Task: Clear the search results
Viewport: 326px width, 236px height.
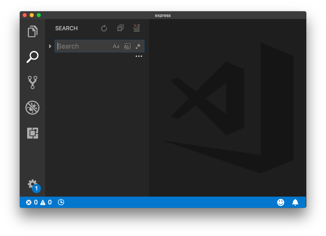Action: click(x=137, y=28)
